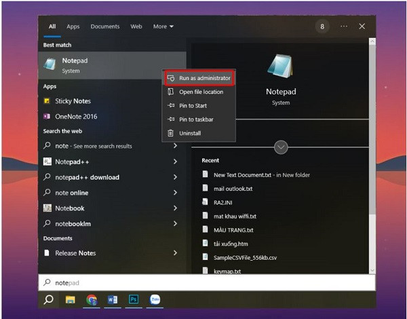Viewport: 407px width, 319px height.
Task: Open File Explorer from the taskbar
Action: tap(71, 299)
